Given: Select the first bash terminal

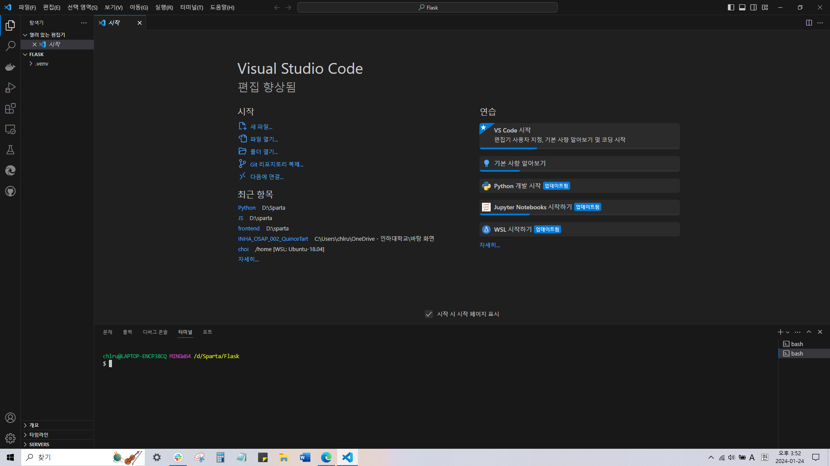Looking at the screenshot, I should [804, 344].
